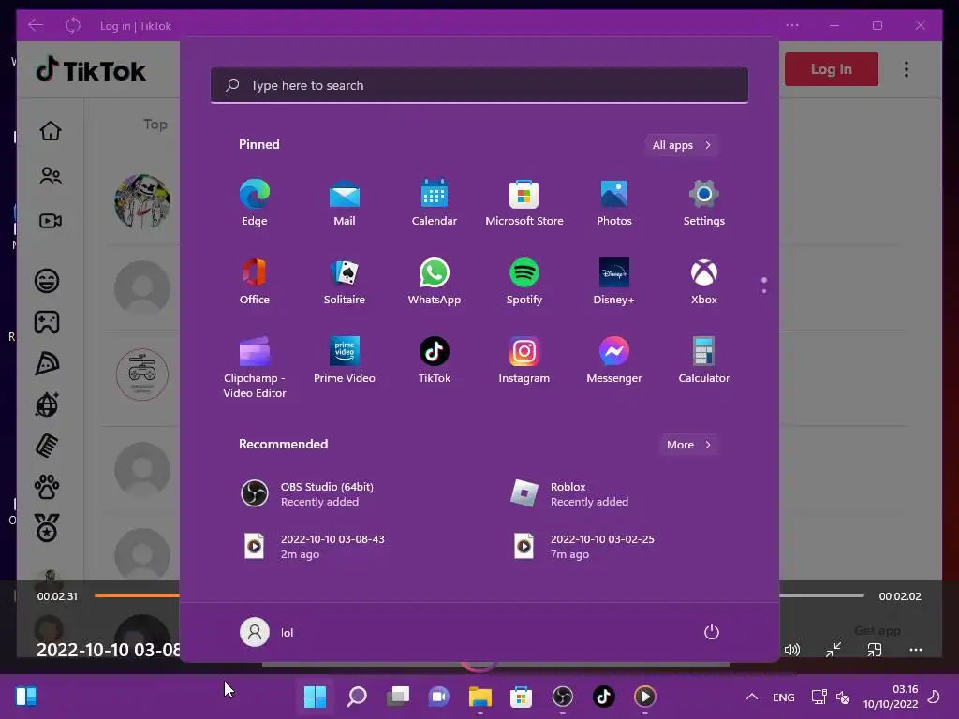Open the lol user account menu
This screenshot has width=959, height=719.
267,632
